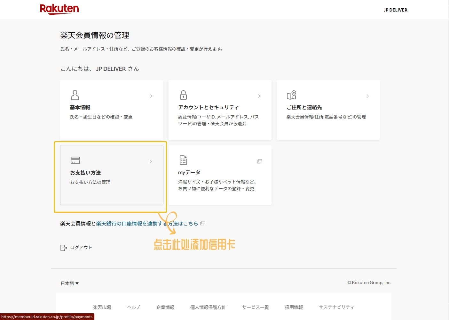The image size is (449, 320).
Task: Click the credit card icon on お支払い方法
Action: pos(75,160)
